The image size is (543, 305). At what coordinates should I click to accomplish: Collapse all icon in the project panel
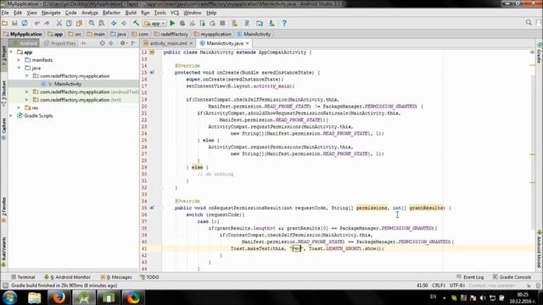point(111,43)
